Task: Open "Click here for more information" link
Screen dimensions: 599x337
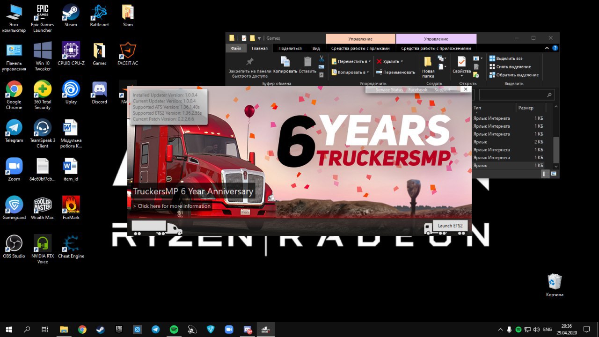Action: click(x=172, y=206)
